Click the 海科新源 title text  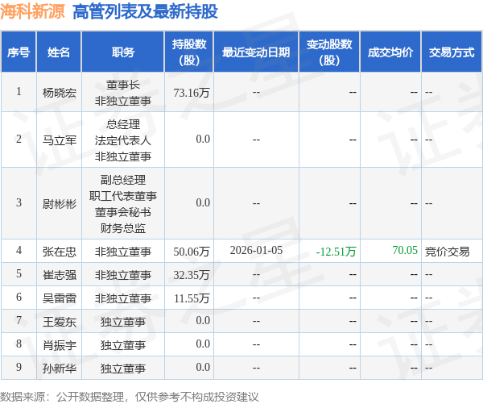(x=32, y=12)
